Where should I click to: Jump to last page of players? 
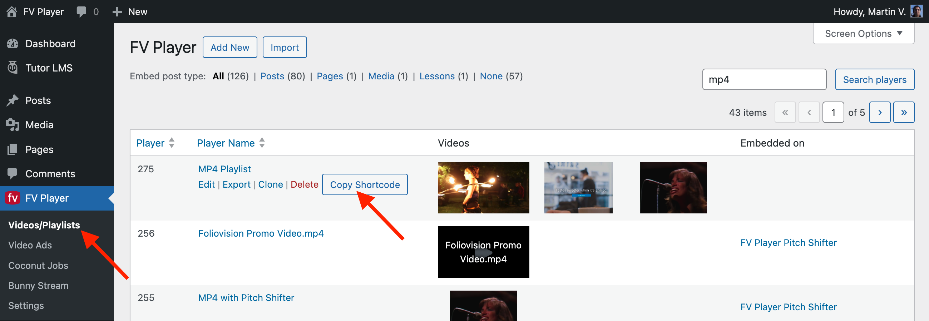(x=904, y=113)
